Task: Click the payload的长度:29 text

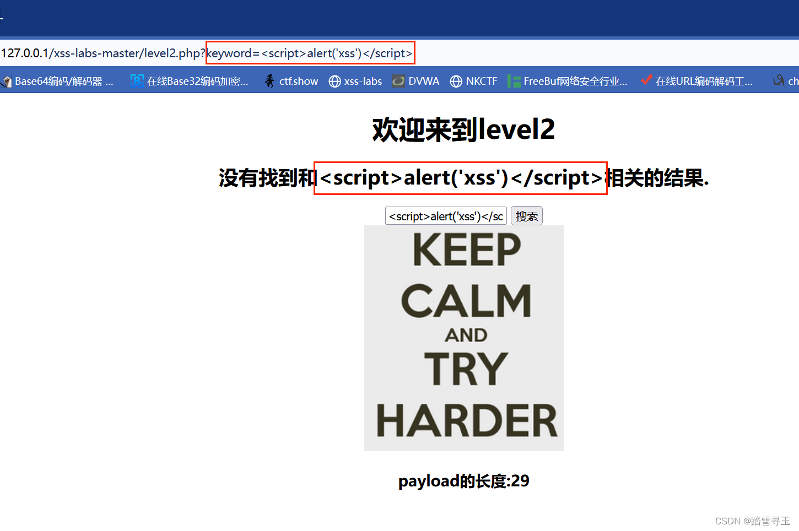Action: (463, 481)
